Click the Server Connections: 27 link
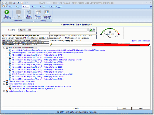 pos(141,41)
